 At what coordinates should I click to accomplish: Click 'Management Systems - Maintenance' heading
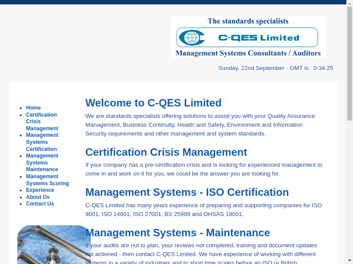[x=177, y=233]
